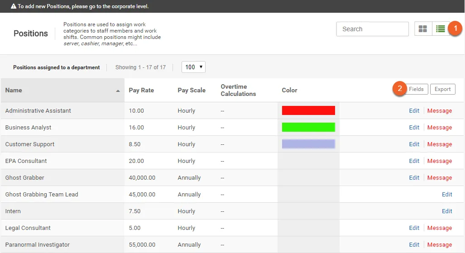The height and width of the screenshot is (253, 465).
Task: Click the 55,000.00 pay rate value
Action: tap(142, 245)
